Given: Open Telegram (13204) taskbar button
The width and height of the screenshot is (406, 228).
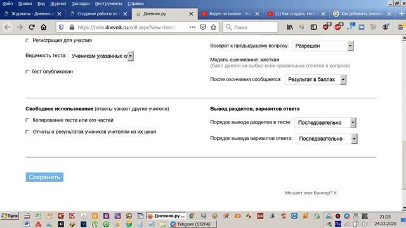Looking at the screenshot, I should click(193, 224).
